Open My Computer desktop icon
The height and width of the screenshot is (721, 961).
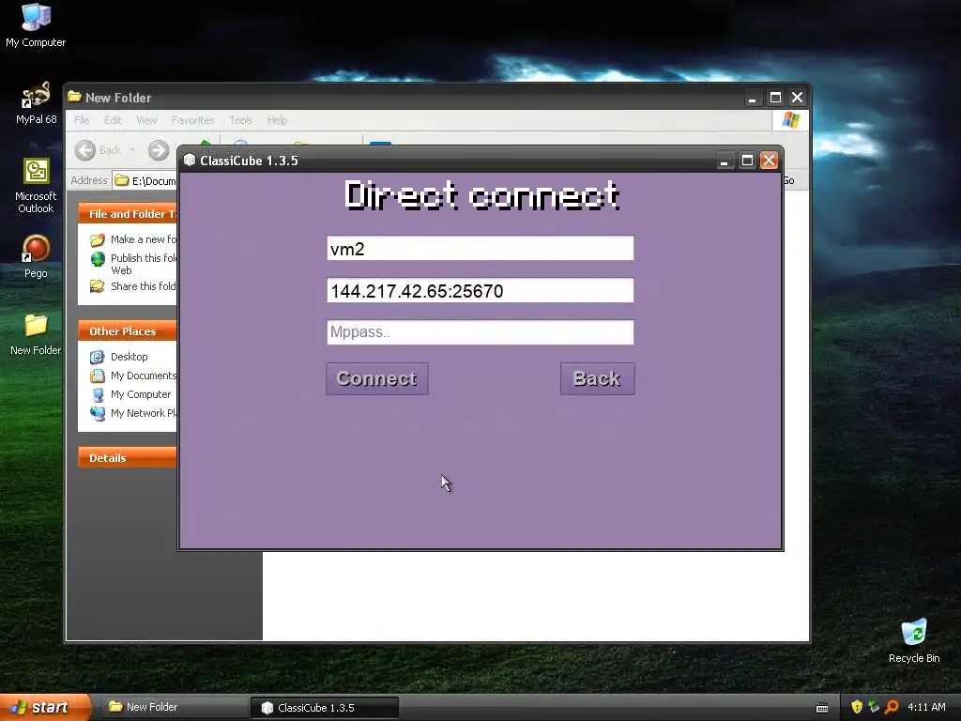click(36, 24)
